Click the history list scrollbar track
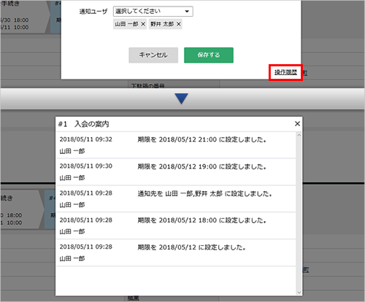This screenshot has height=302, width=365. [x=299, y=214]
